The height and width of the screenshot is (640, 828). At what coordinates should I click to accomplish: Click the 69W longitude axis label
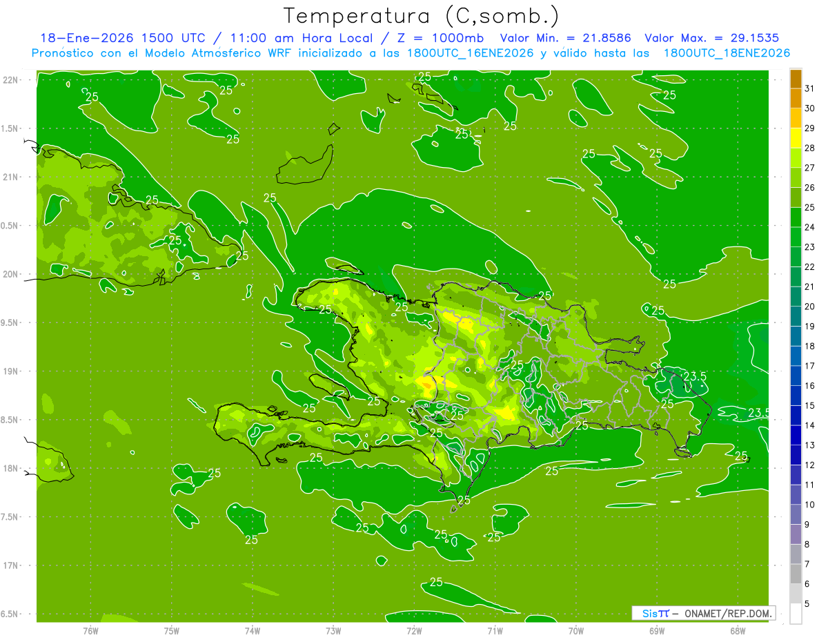coord(656,631)
